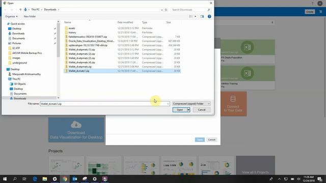Click the Open button
The width and height of the screenshot is (326, 183).
180,110
